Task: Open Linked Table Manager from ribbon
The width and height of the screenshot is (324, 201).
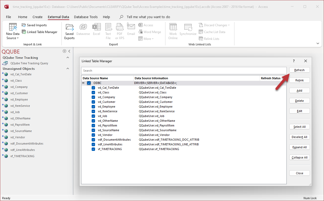Action: click(40, 32)
